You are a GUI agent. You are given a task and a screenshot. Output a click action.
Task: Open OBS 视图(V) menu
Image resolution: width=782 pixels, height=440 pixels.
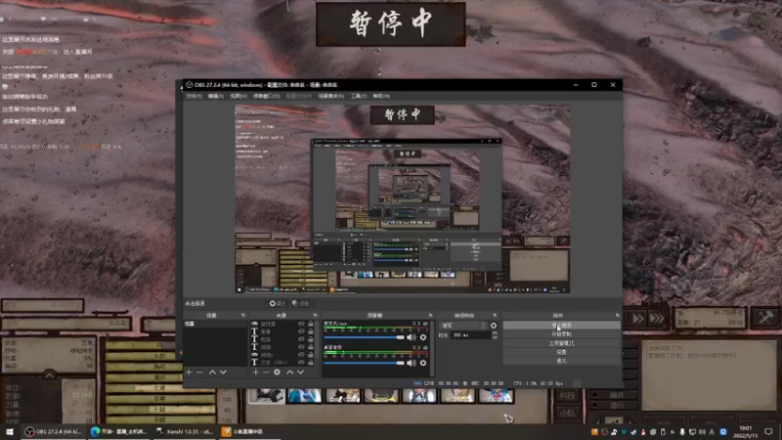coord(239,96)
